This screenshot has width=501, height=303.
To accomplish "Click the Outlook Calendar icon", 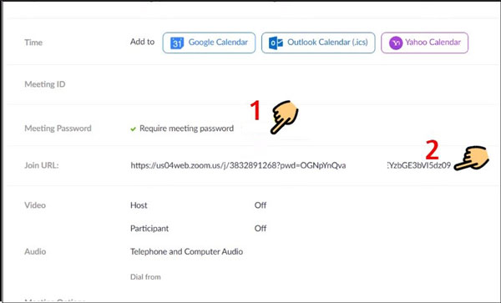I will tap(276, 43).
